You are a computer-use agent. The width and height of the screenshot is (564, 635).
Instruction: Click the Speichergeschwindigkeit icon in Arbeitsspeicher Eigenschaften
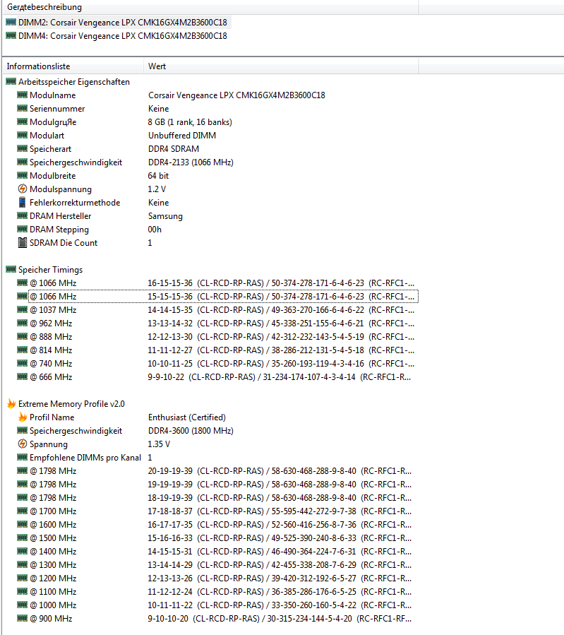(x=23, y=162)
